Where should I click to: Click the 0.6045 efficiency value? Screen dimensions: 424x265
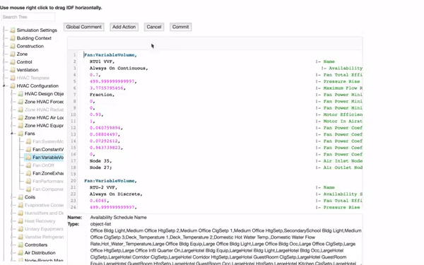(x=99, y=201)
